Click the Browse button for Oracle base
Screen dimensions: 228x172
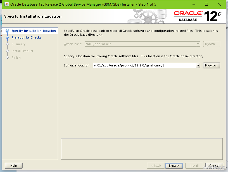(212, 44)
